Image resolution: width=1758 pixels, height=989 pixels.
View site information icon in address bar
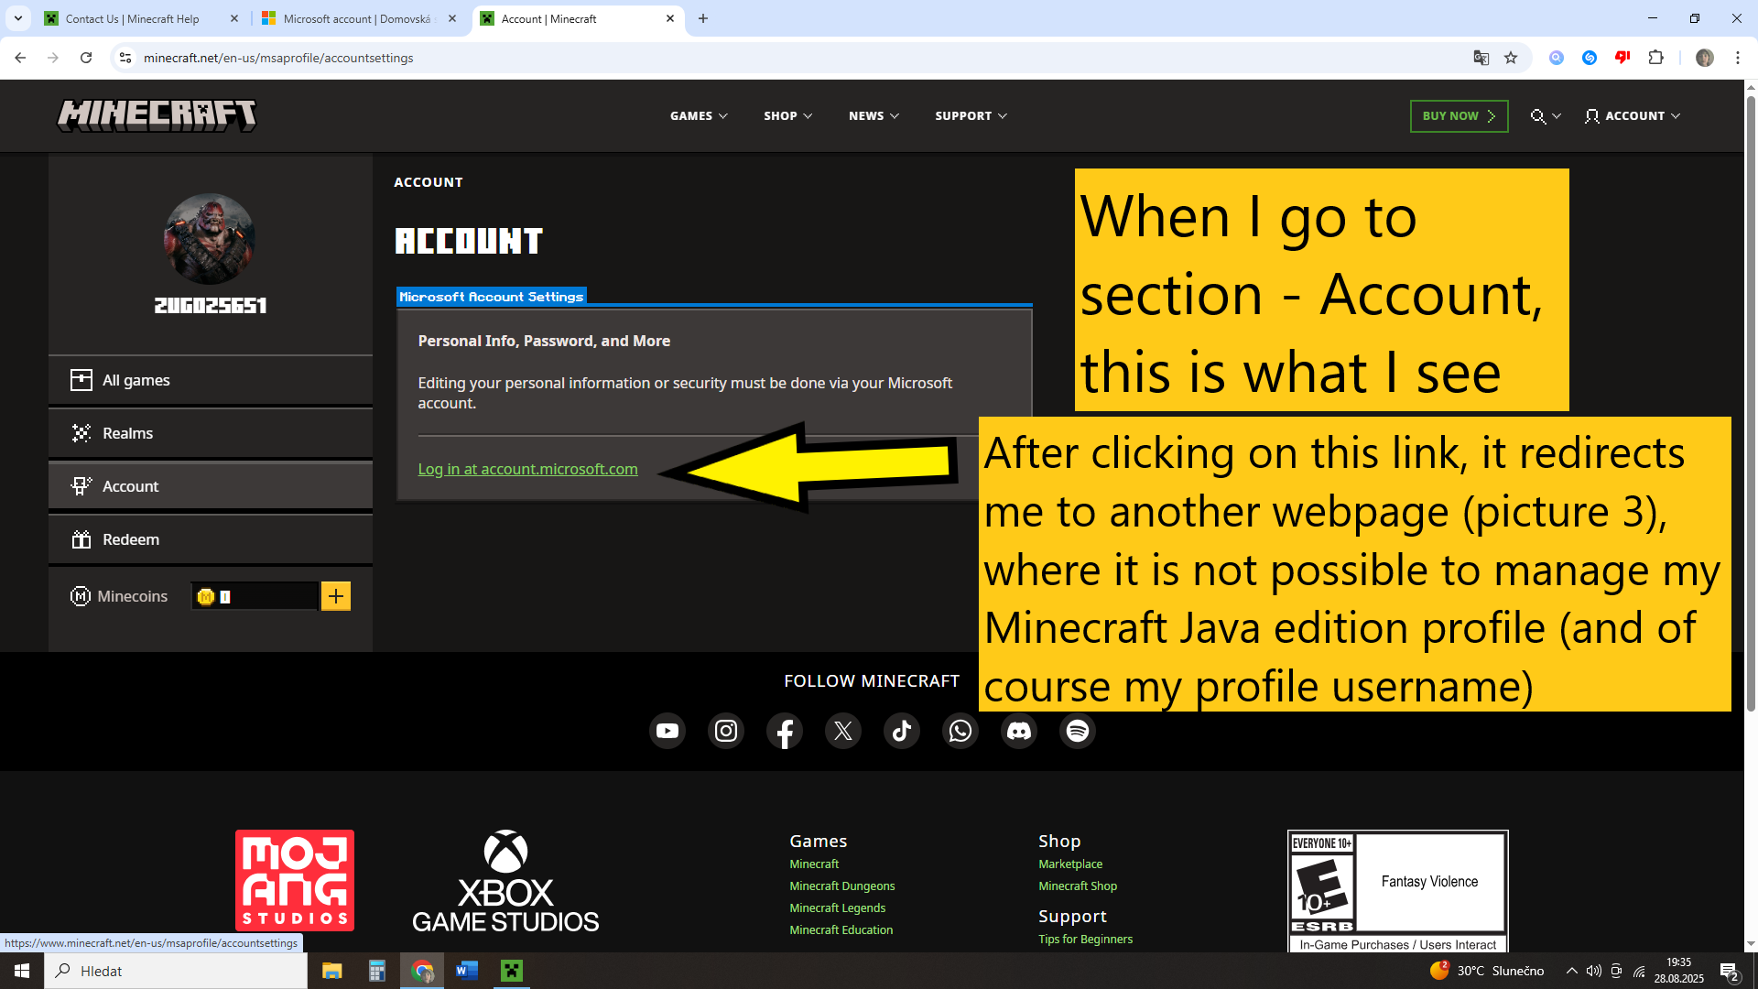point(125,58)
